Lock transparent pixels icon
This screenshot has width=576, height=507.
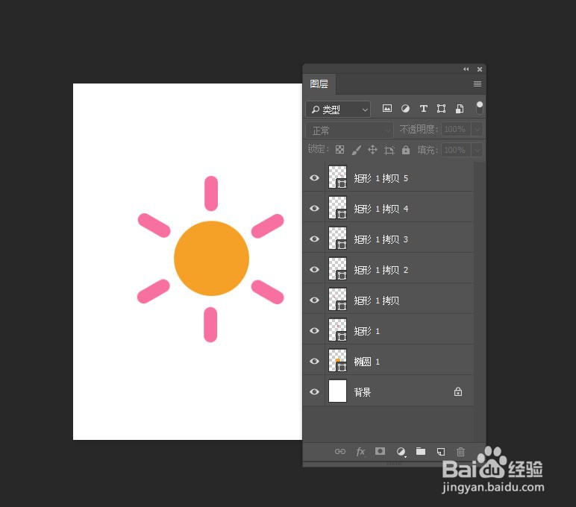click(339, 149)
